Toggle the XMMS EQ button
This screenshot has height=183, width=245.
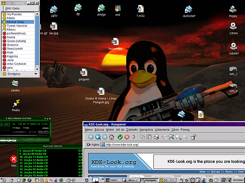point(41,132)
